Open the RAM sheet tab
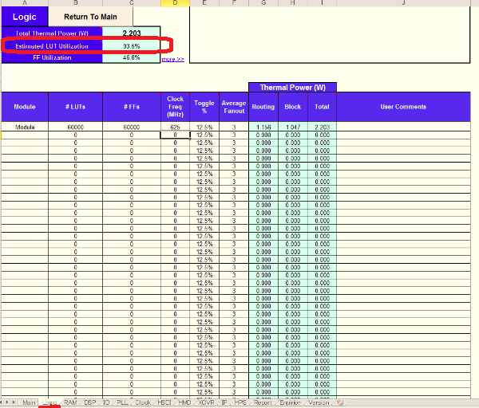This screenshot has width=479, height=408. pos(71,402)
